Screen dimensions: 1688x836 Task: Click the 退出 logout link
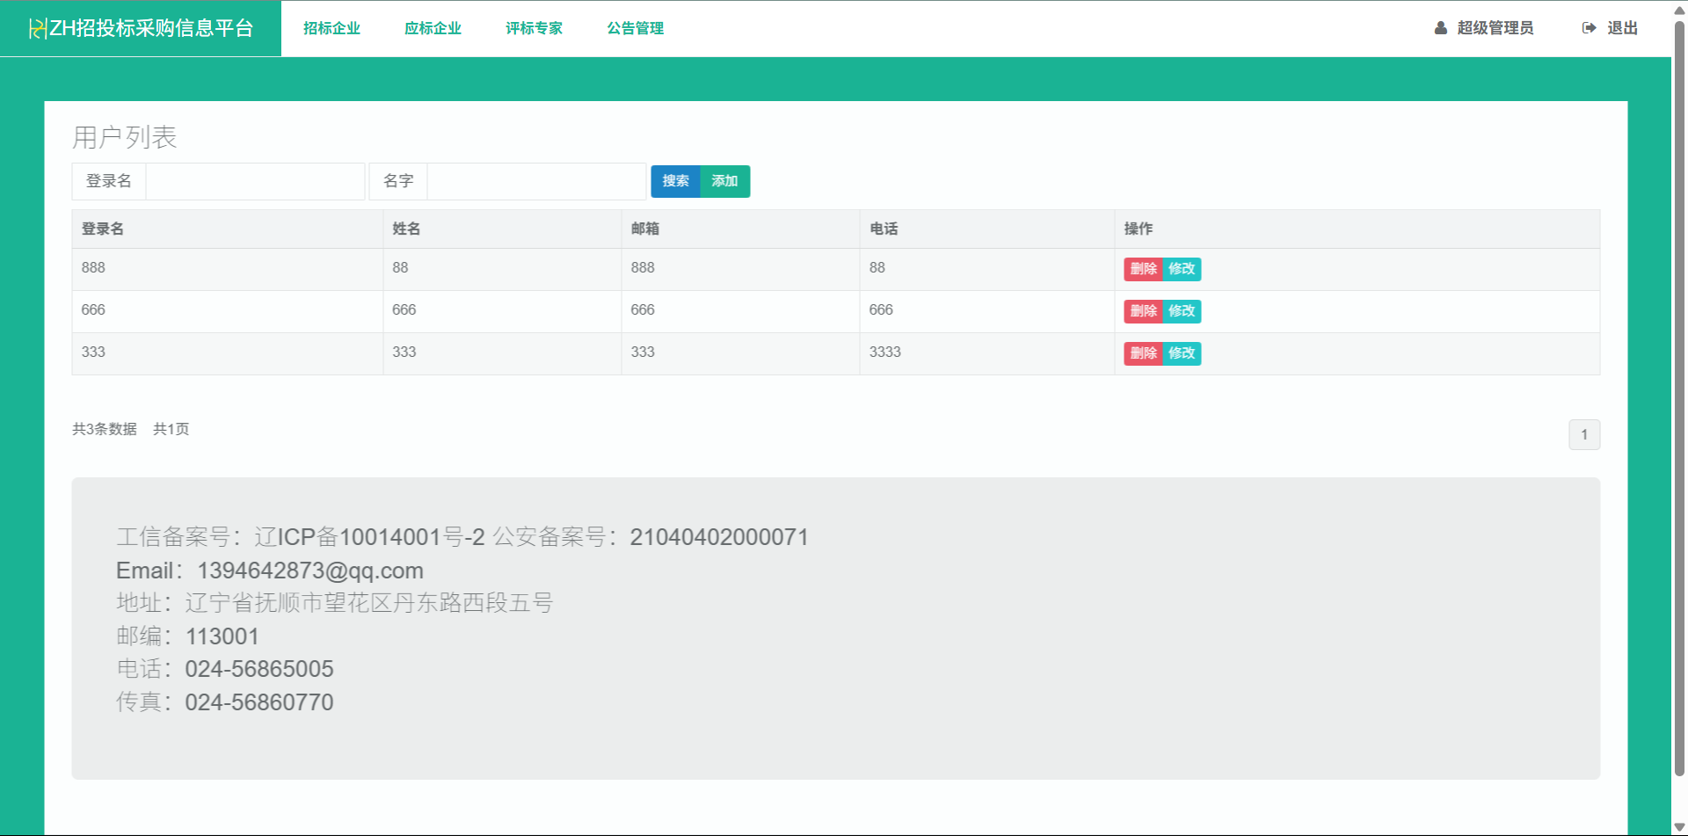pyautogui.click(x=1610, y=28)
